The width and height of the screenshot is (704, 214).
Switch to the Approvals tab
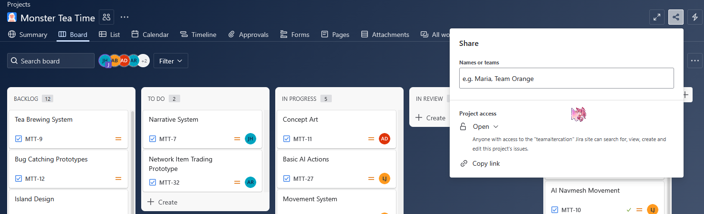[248, 35]
